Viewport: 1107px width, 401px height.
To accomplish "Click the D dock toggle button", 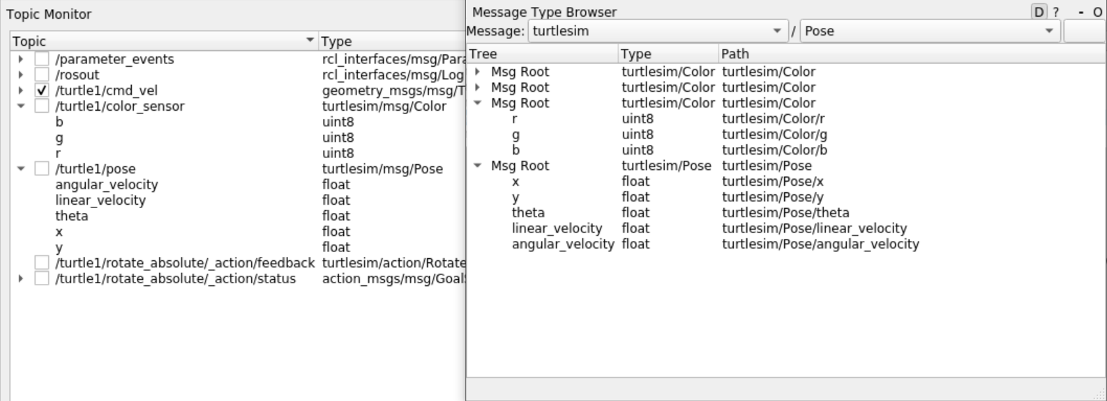I will click(1039, 12).
